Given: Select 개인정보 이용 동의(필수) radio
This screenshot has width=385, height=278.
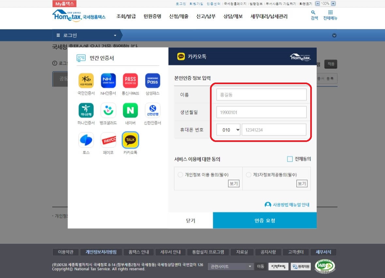Looking at the screenshot, I should click(x=180, y=175).
